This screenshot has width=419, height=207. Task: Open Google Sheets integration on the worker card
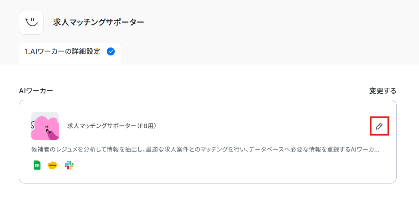(37, 166)
